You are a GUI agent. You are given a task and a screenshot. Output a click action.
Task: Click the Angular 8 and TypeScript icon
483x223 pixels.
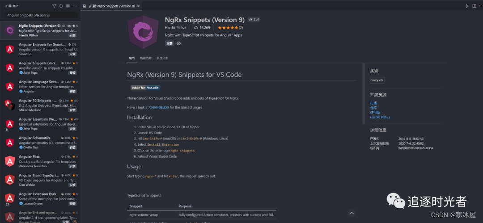[10, 180]
